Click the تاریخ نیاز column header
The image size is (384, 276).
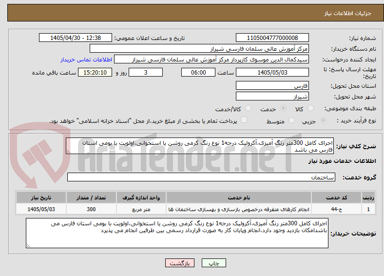point(41,197)
